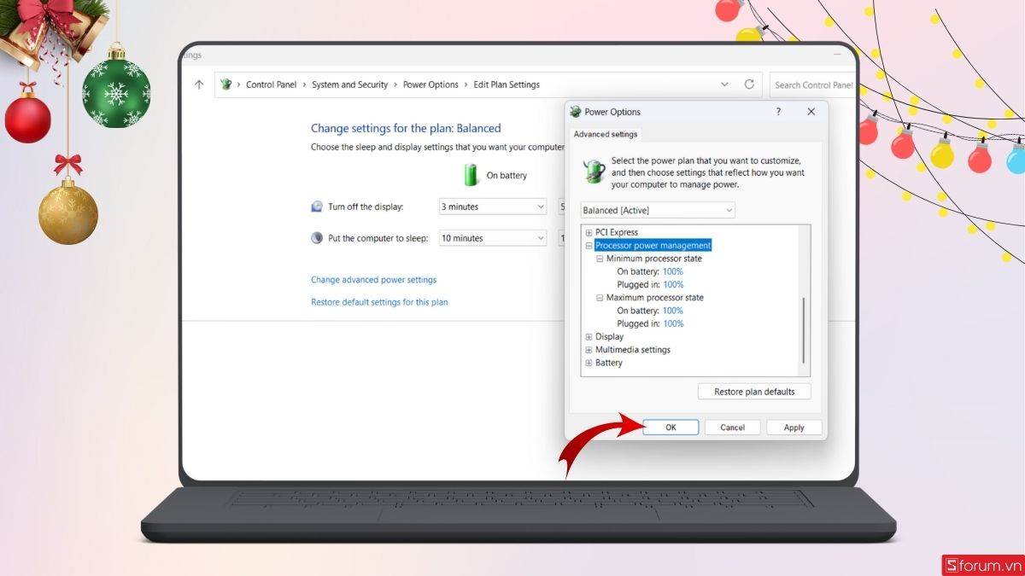The width and height of the screenshot is (1025, 576).
Task: Select the PCI Express tree item
Action: (617, 232)
